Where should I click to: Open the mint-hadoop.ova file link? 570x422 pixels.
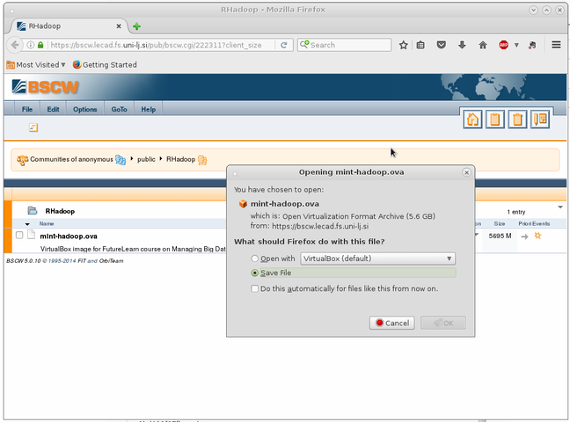click(69, 236)
